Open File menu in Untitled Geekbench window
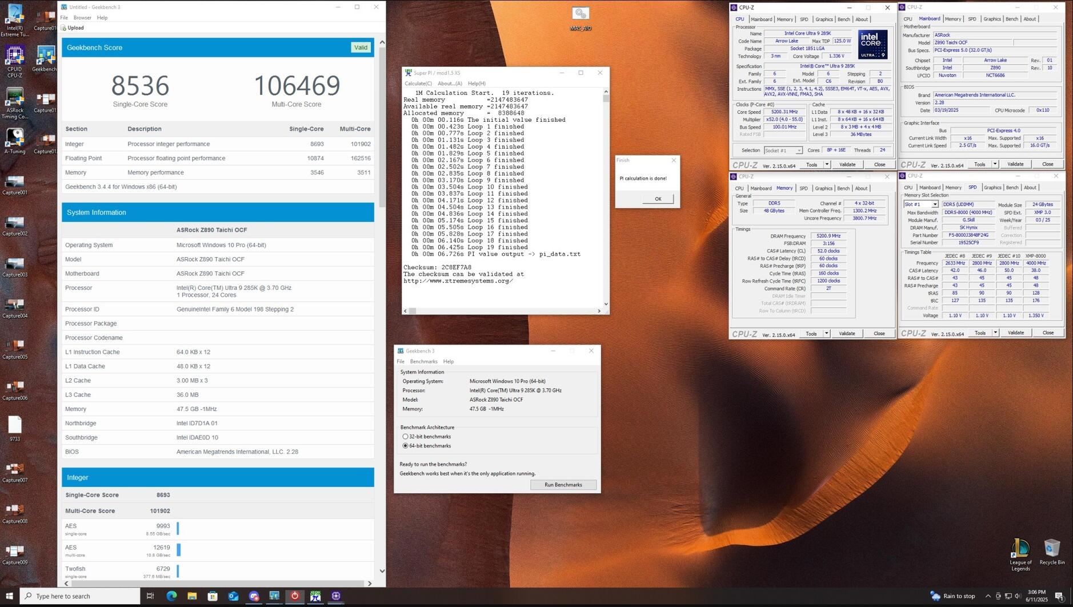1073x607 pixels. click(64, 18)
